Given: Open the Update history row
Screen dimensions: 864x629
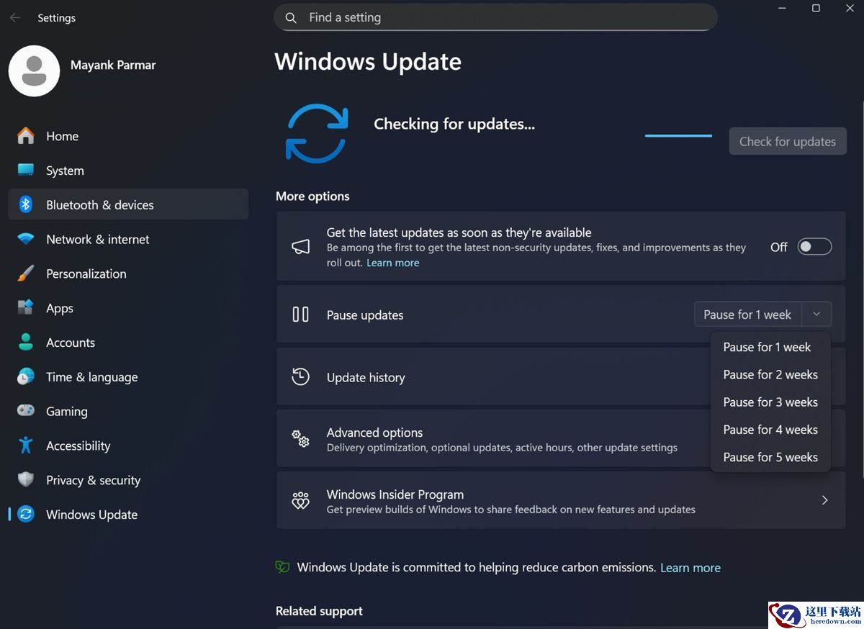Looking at the screenshot, I should 561,376.
